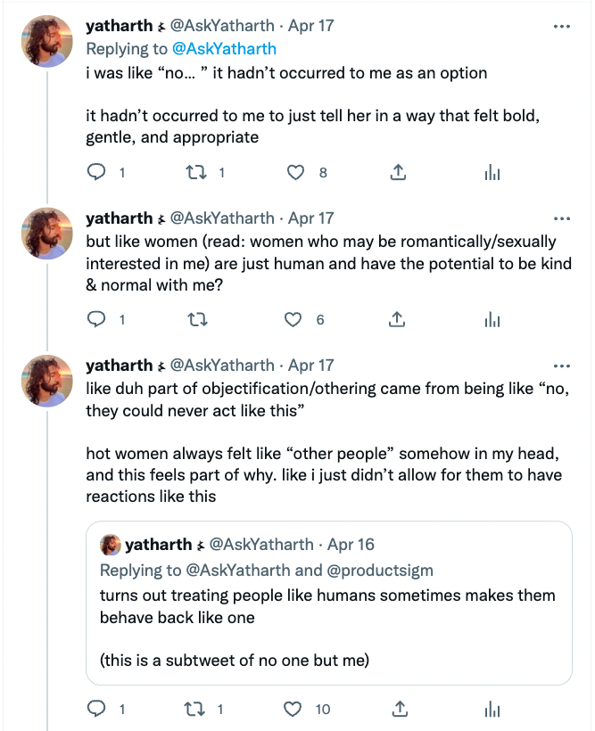The image size is (595, 731).
Task: Reply to the "but like women" tweet
Action: click(x=96, y=319)
